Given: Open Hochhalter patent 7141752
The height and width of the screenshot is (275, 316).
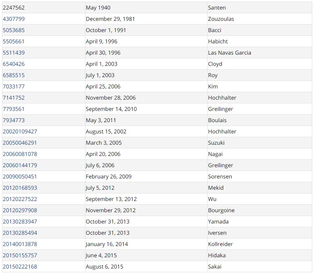Looking at the screenshot, I should [x=14, y=98].
